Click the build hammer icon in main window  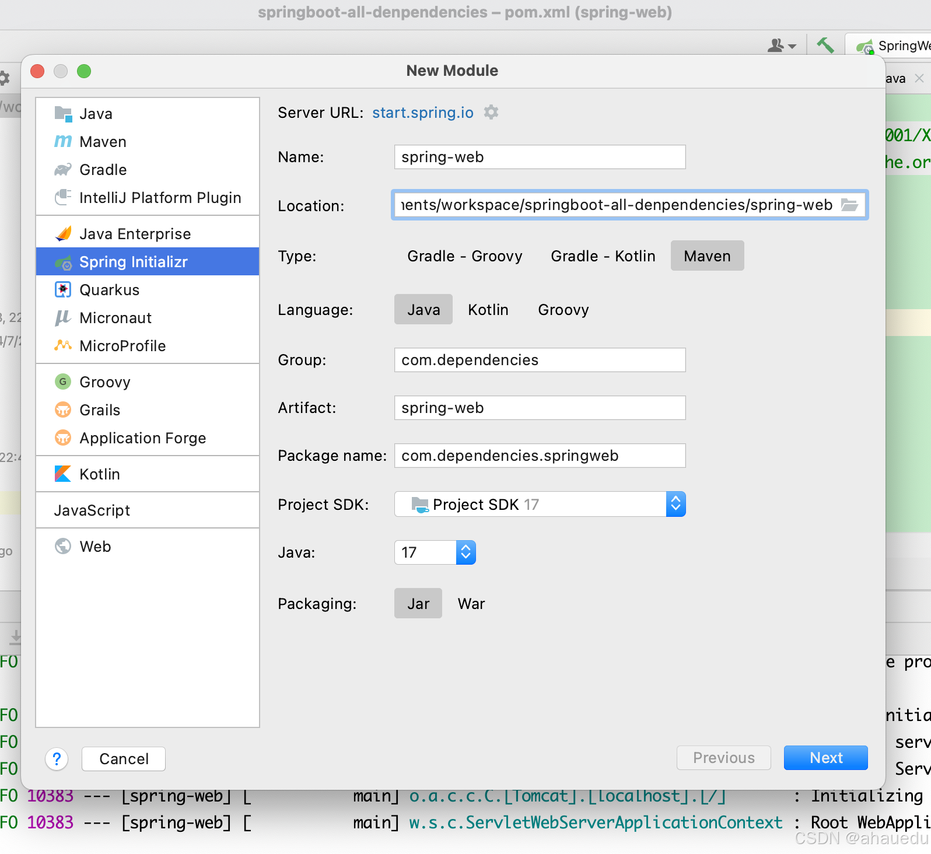[x=825, y=45]
